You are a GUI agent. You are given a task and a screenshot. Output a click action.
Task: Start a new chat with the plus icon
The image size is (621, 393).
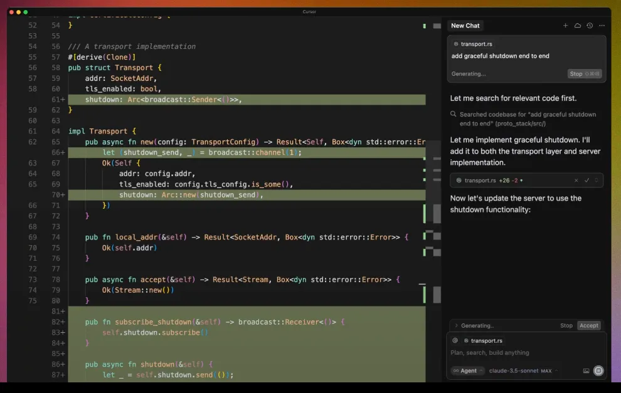[x=565, y=25]
